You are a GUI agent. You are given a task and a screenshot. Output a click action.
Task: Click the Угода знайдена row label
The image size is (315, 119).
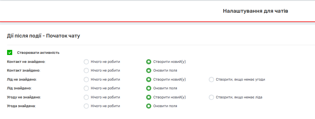tap(22, 106)
